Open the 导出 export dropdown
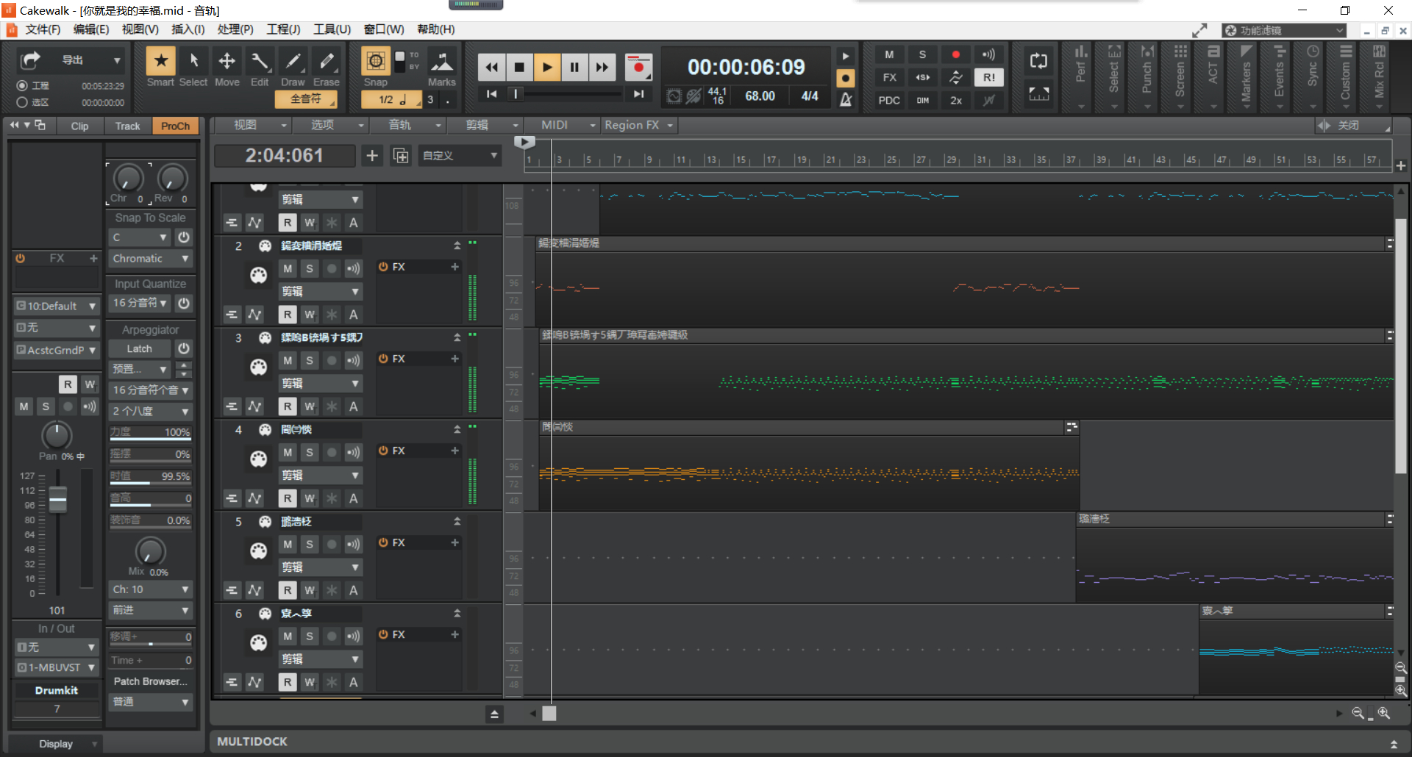 [x=117, y=60]
